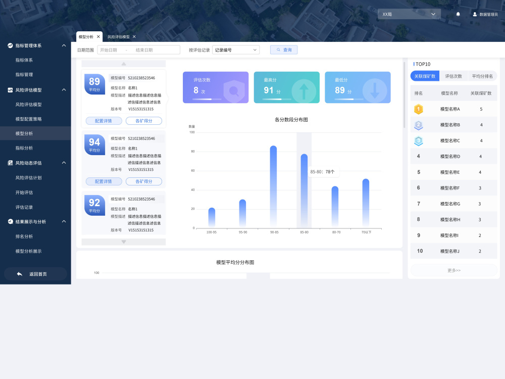505x379 pixels.
Task: Open the 记录编号 dropdown
Action: point(236,50)
